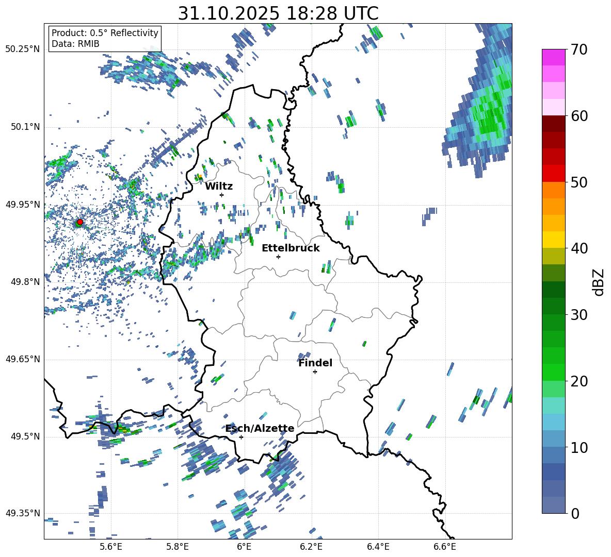611x557 pixels.
Task: Click the 6.2°E longitude label
Action: coord(311,547)
